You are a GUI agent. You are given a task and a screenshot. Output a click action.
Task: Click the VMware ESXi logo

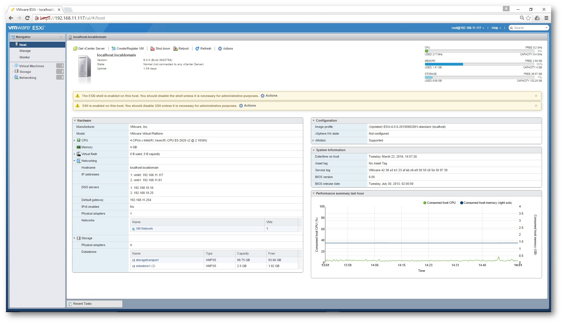coord(27,28)
